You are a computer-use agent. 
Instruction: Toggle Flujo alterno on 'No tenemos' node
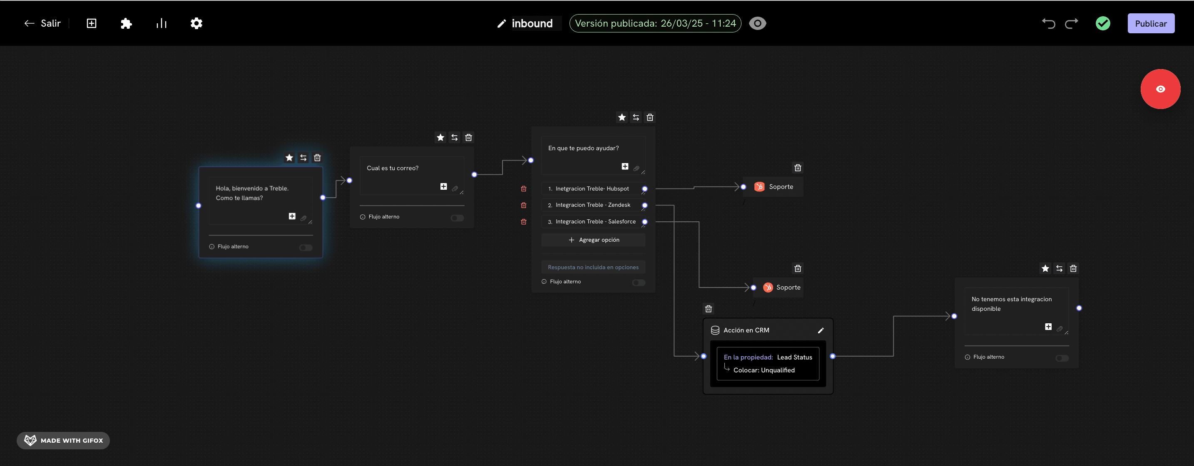1062,358
